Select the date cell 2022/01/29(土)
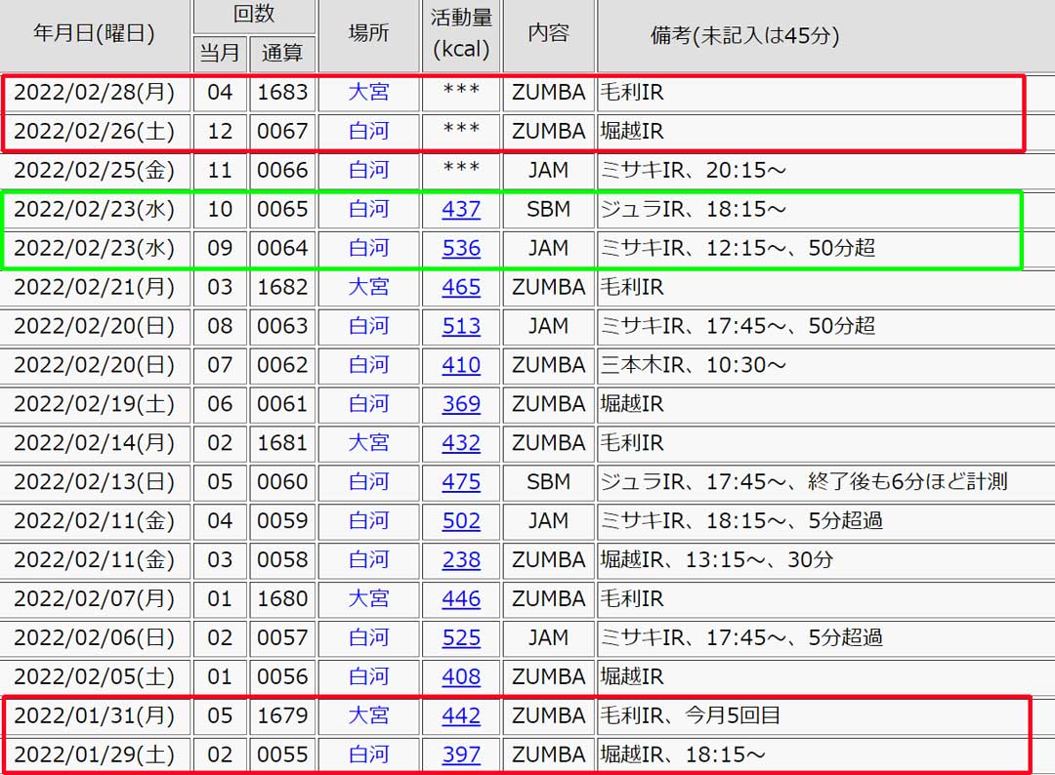The width and height of the screenshot is (1055, 775). (x=94, y=755)
